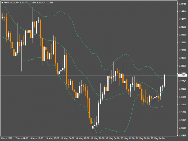This screenshot has width=188, height=141.
Task: Click price level 1.23565 on axis
Action: (x=182, y=42)
